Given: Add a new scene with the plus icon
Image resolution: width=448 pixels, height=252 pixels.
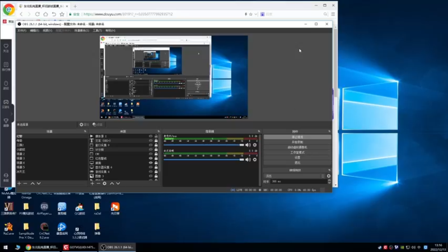Looking at the screenshot, I should tap(19, 184).
